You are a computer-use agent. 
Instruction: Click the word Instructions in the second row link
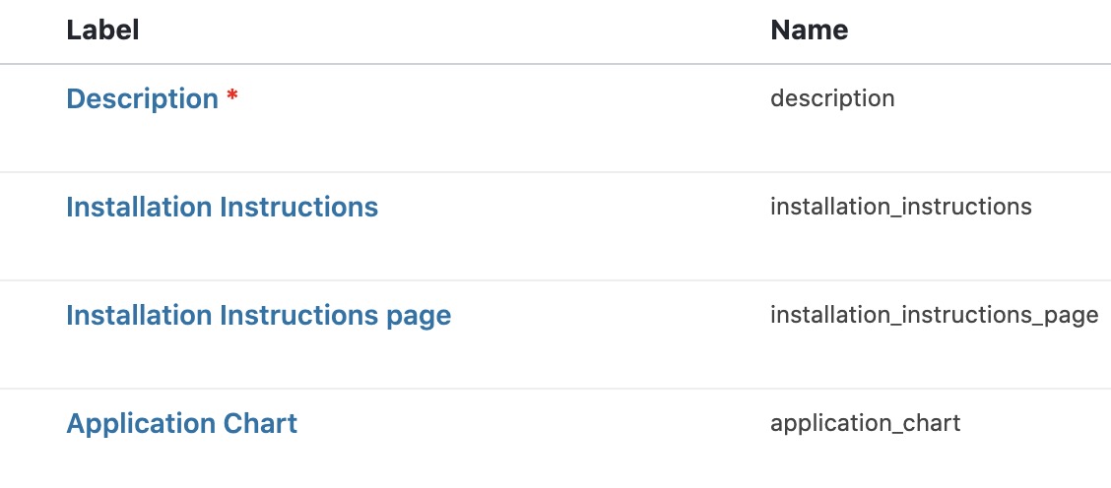tap(299, 207)
